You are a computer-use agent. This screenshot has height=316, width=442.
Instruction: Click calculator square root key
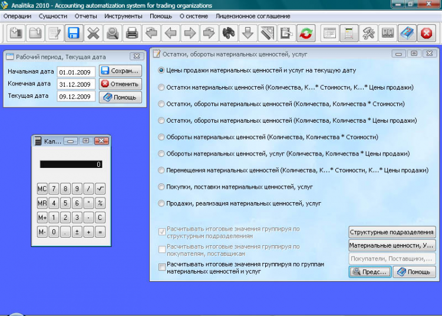(100, 189)
